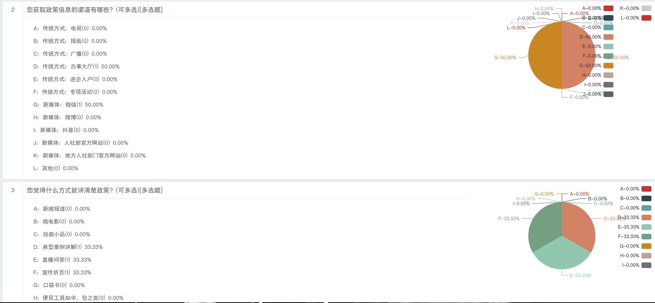Select option D '办事大厅' result row

point(76,66)
